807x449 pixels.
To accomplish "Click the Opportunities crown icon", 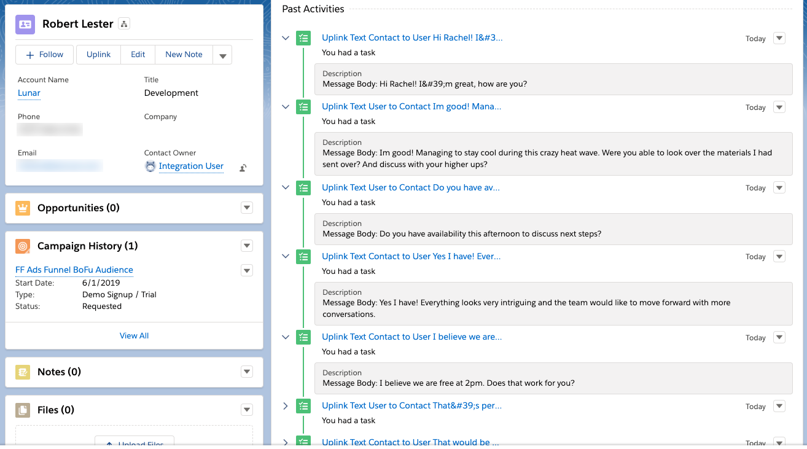I will pos(23,208).
